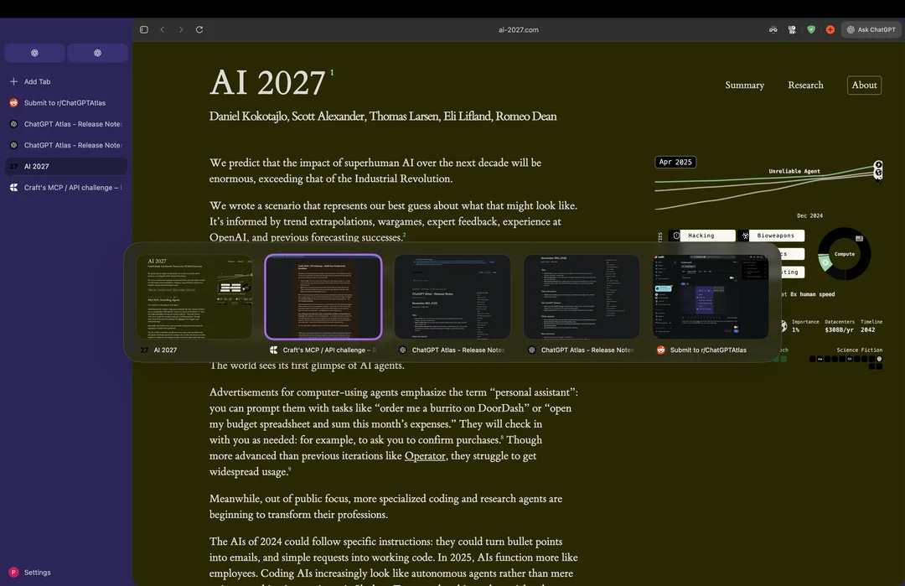This screenshot has height=586, width=905.
Task: Reload the ai-2027.com page
Action: (199, 29)
